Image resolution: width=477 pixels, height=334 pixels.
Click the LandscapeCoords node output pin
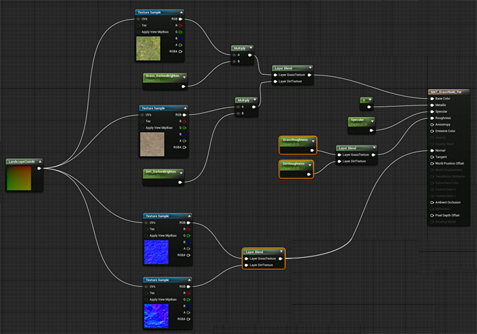click(39, 168)
